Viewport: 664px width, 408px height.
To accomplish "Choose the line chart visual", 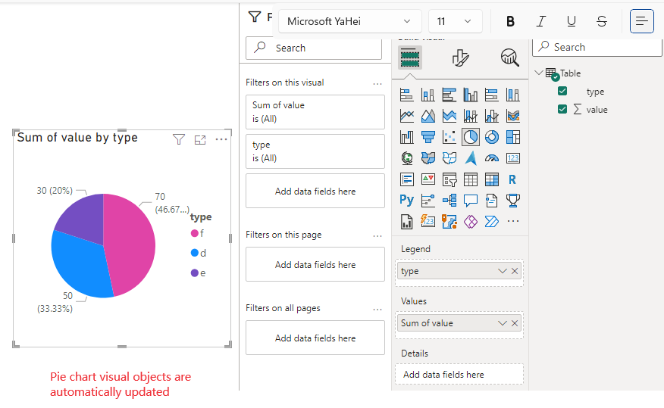I will coord(406,115).
